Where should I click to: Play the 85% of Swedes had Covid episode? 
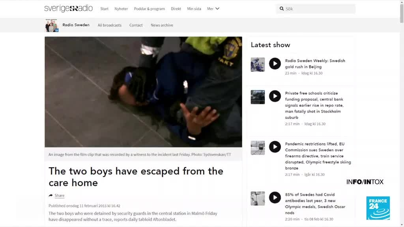coord(275,197)
